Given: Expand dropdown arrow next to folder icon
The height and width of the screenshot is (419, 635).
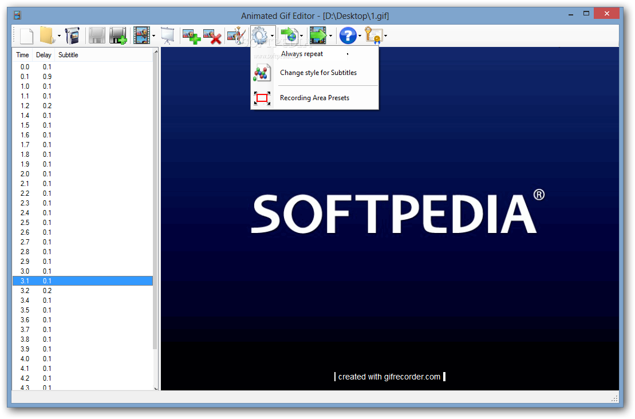Looking at the screenshot, I should [59, 36].
